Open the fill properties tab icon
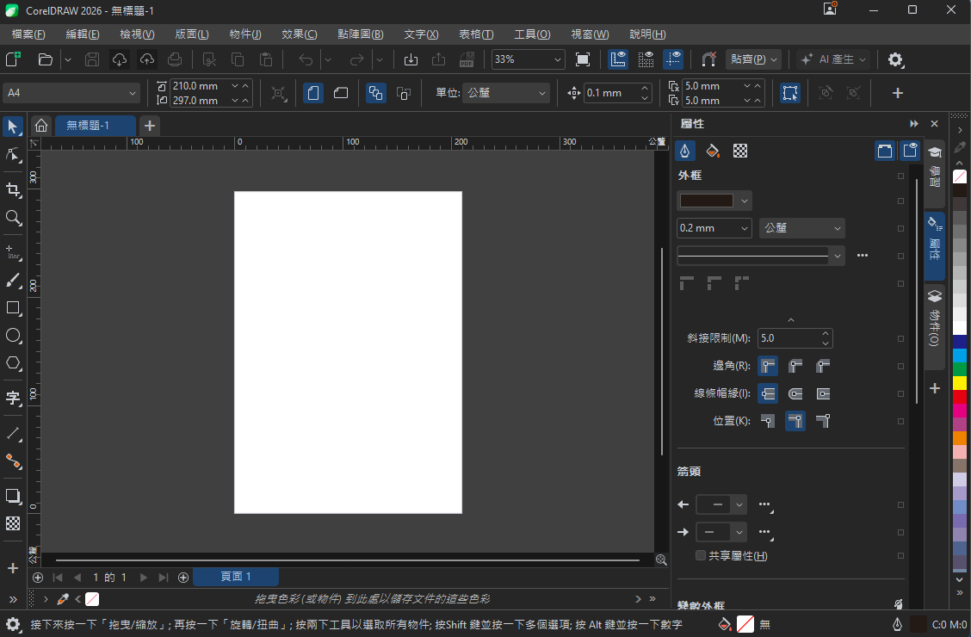 pos(713,151)
